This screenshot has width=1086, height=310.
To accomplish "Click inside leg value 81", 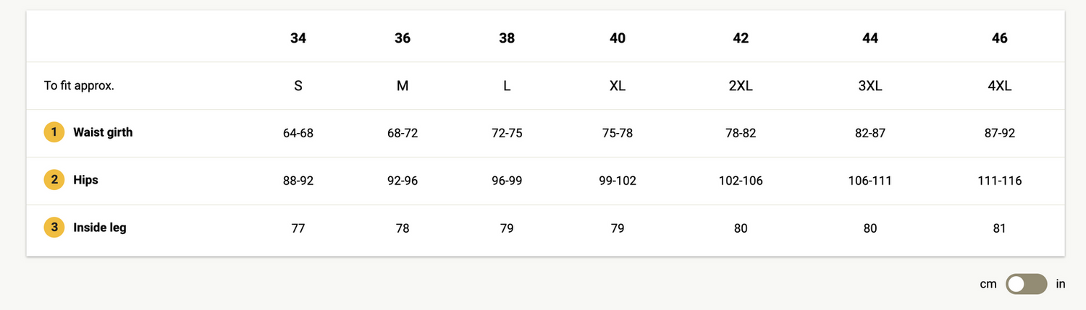I will 1000,228.
